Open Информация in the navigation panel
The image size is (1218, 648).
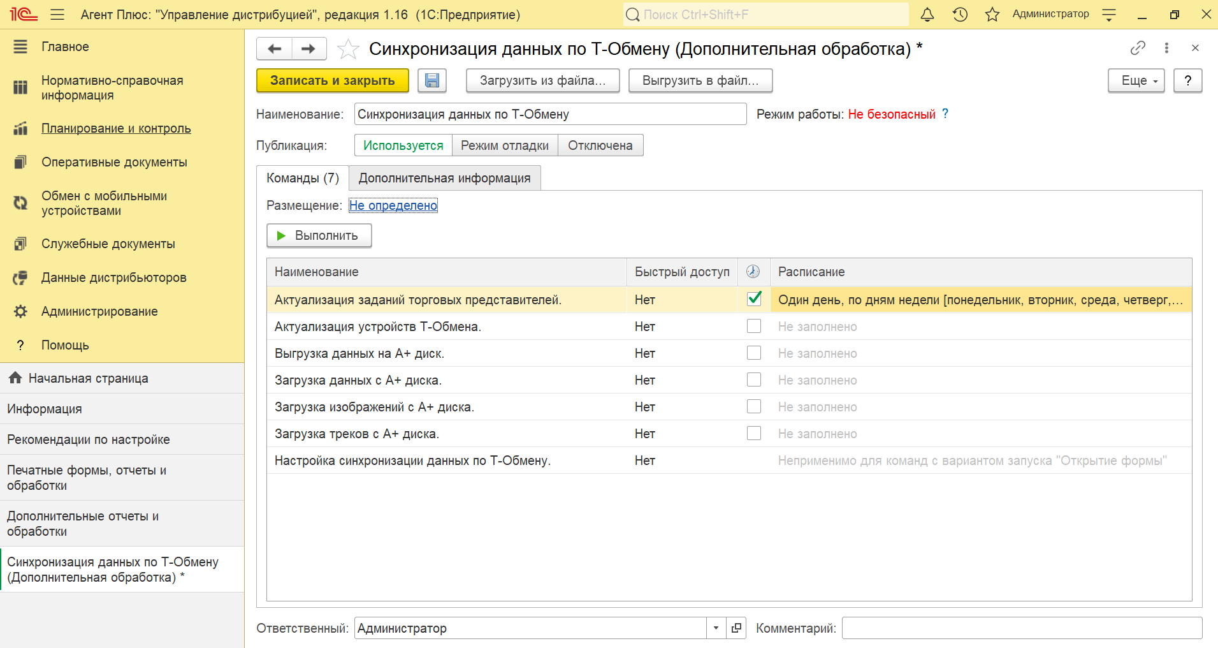click(x=122, y=409)
